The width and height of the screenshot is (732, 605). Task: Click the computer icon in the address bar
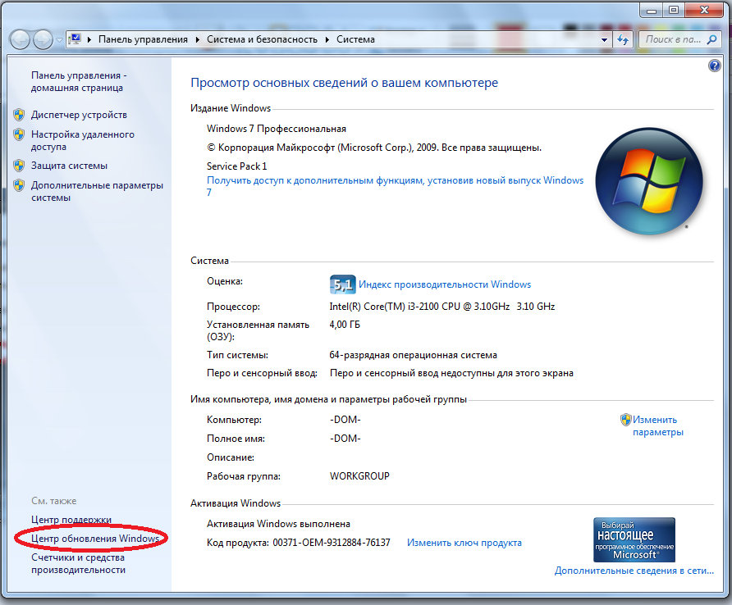click(75, 39)
